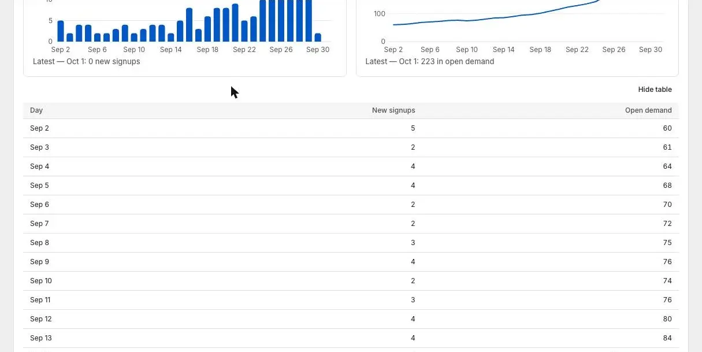Select the Sep 2 day cell in the table
This screenshot has height=352, width=702.
[x=39, y=128]
